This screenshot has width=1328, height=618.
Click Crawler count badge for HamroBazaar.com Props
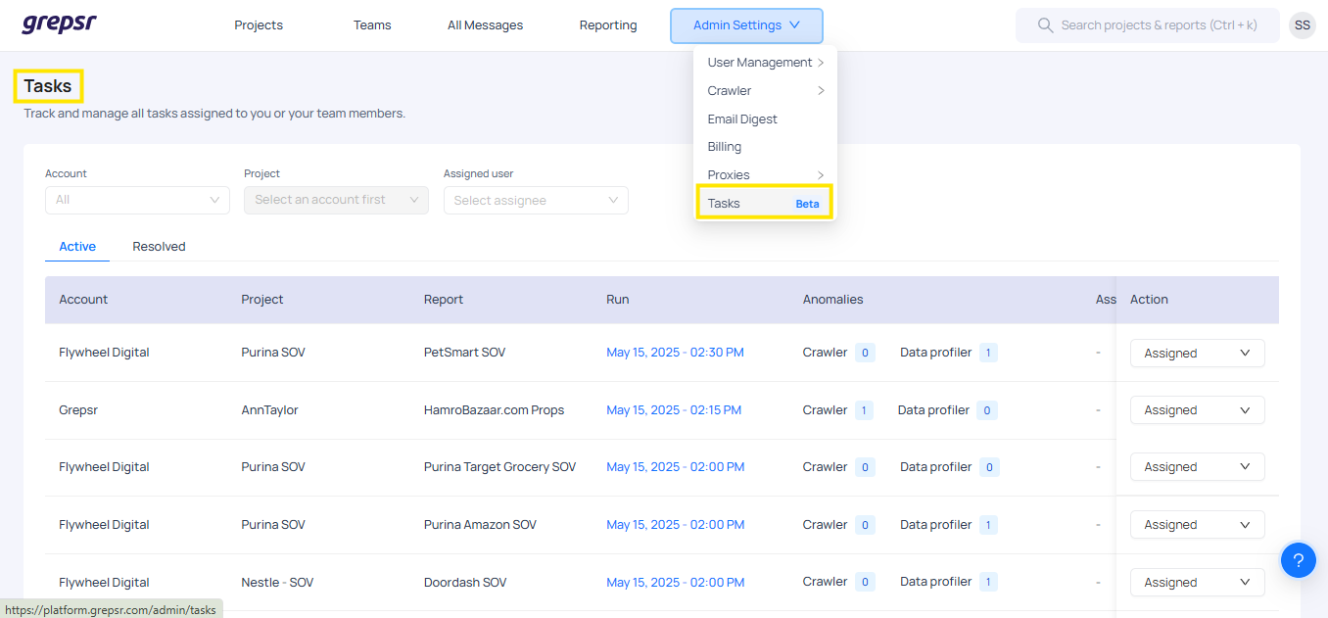864,410
